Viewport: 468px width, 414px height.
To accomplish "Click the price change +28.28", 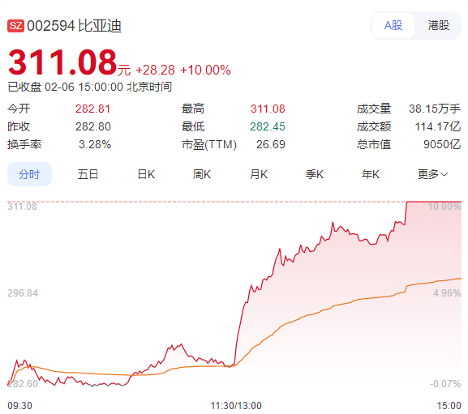I will pyautogui.click(x=155, y=70).
